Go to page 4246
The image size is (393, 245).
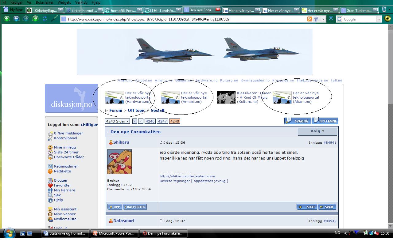(x=150, y=121)
